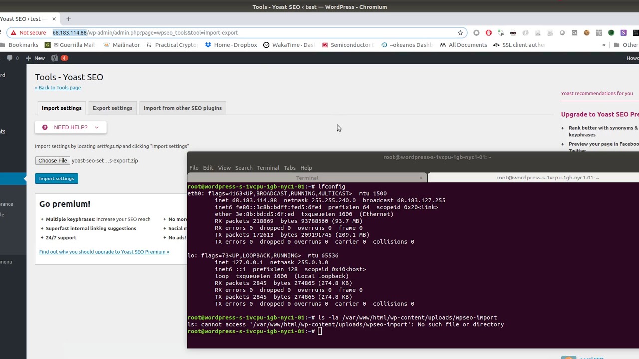The height and width of the screenshot is (359, 639).
Task: Click the Choose File button
Action: pyautogui.click(x=53, y=161)
